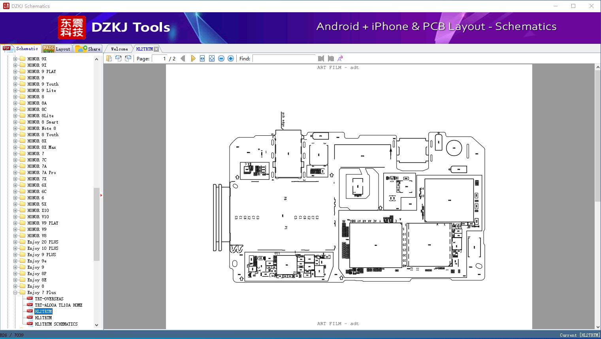The image size is (601, 339).
Task: Click the Find text field
Action: point(284,58)
